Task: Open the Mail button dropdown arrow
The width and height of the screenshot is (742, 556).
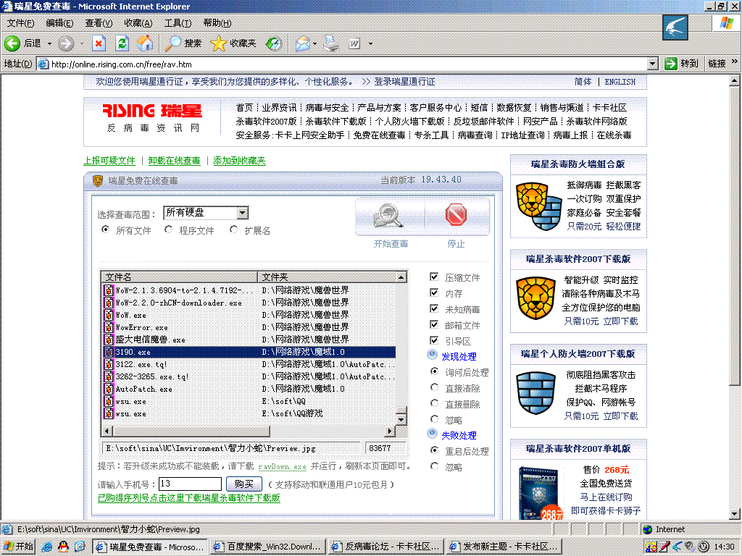Action: pos(314,43)
